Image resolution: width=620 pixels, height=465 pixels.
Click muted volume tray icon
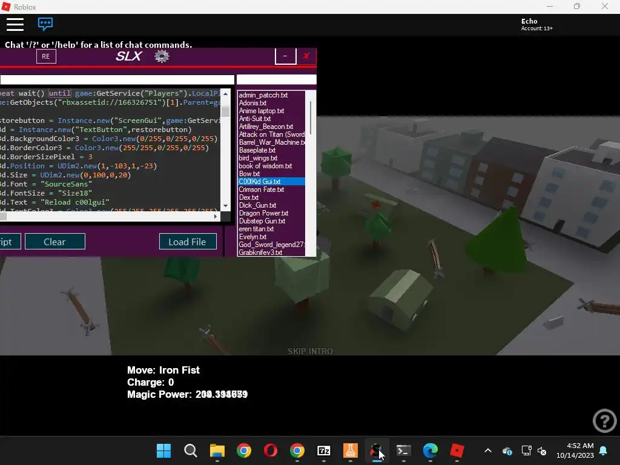[542, 450]
